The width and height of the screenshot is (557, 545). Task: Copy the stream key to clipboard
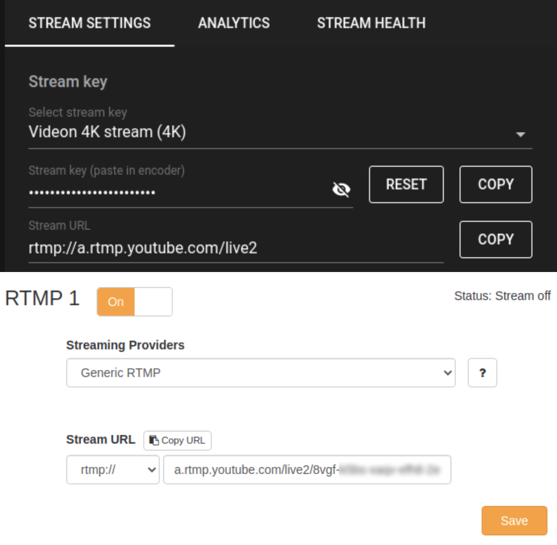(496, 184)
